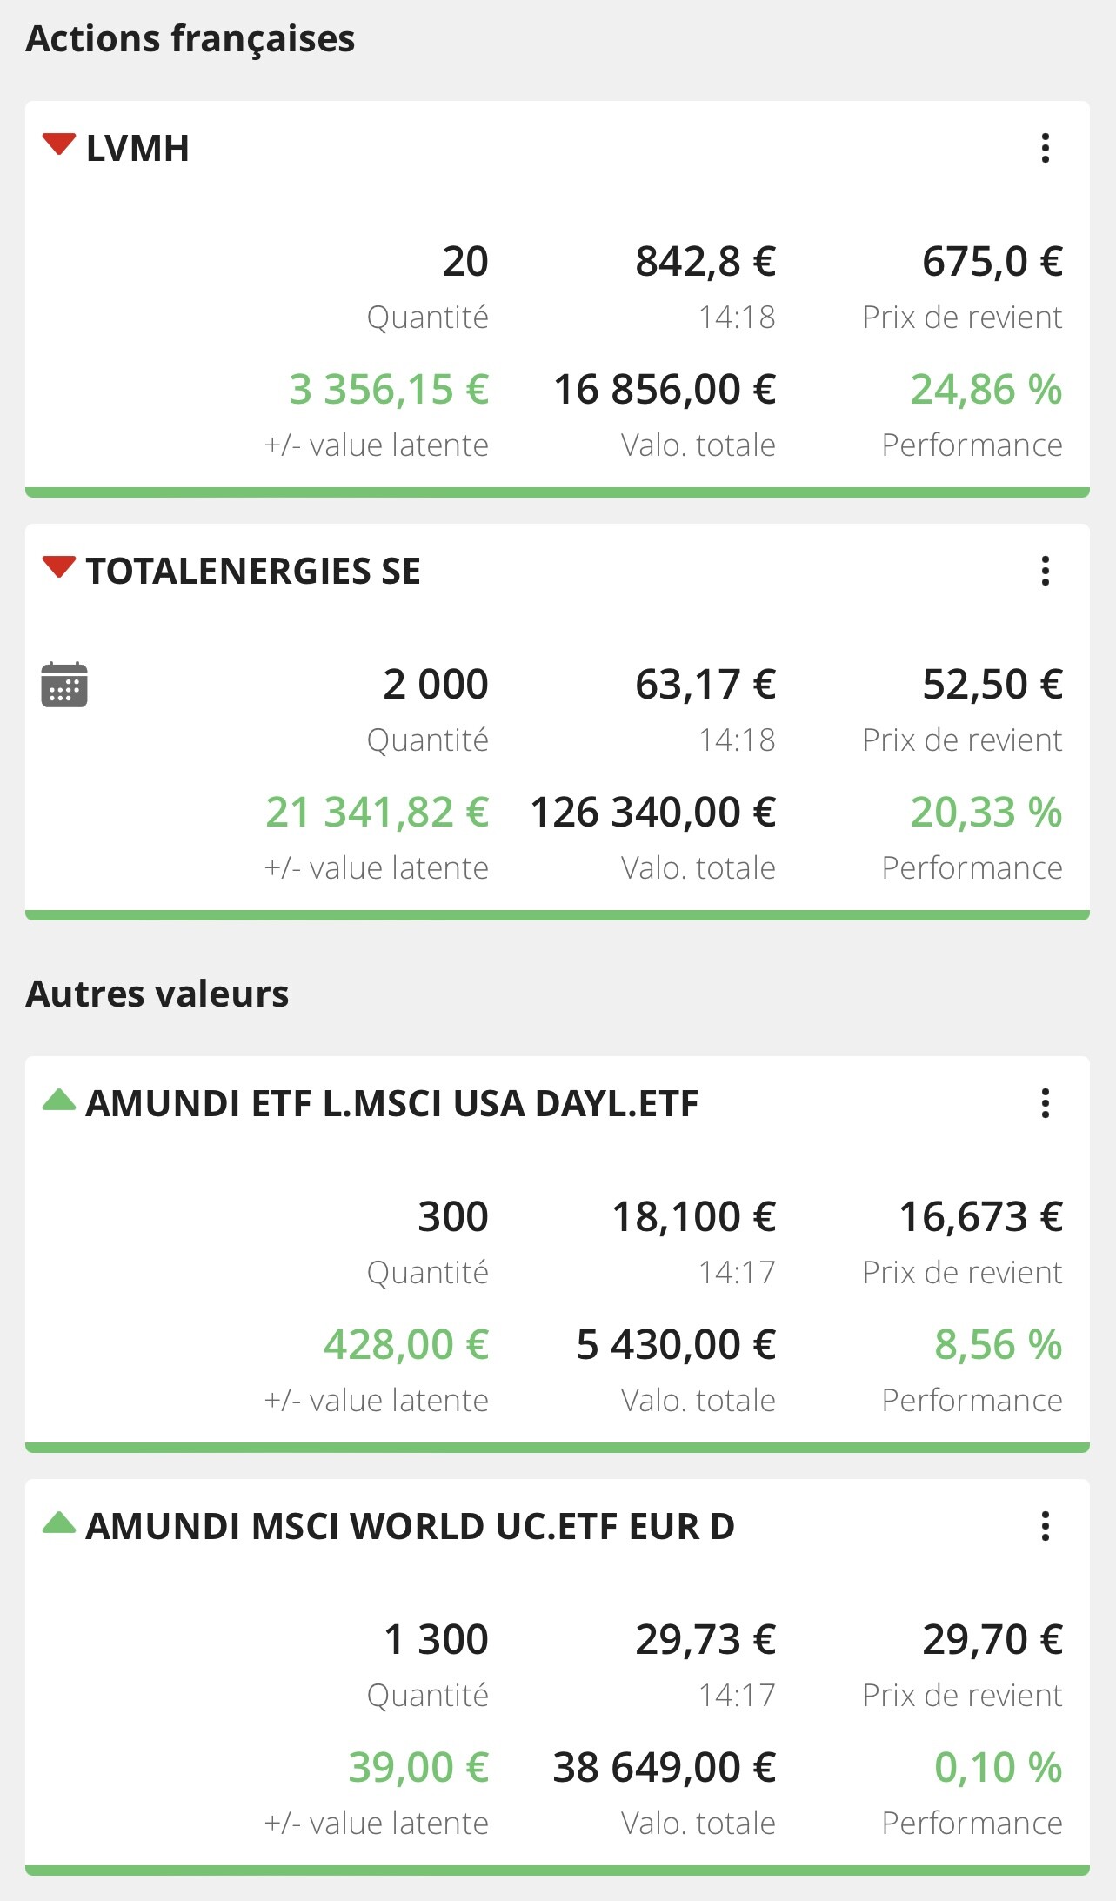1116x1901 pixels.
Task: Open the three-dot menu for TOTALENERGIES SE
Action: [x=1046, y=571]
